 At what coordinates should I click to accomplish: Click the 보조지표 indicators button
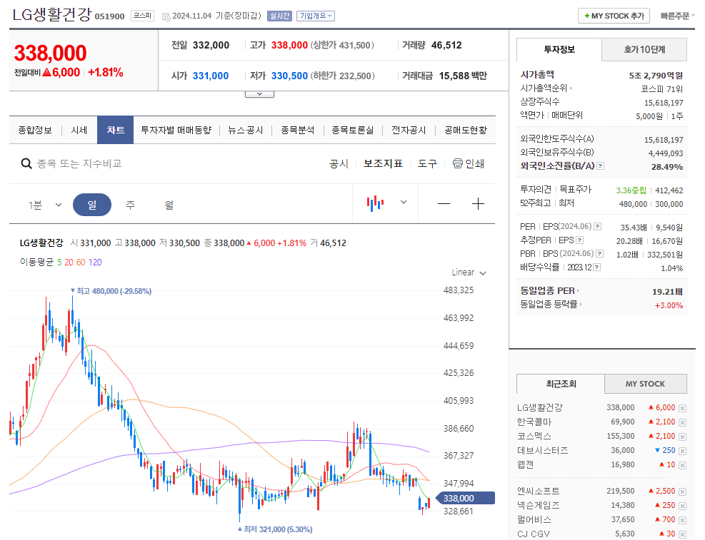click(x=383, y=164)
